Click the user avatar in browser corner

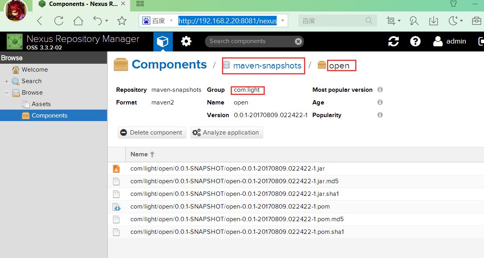(16, 11)
